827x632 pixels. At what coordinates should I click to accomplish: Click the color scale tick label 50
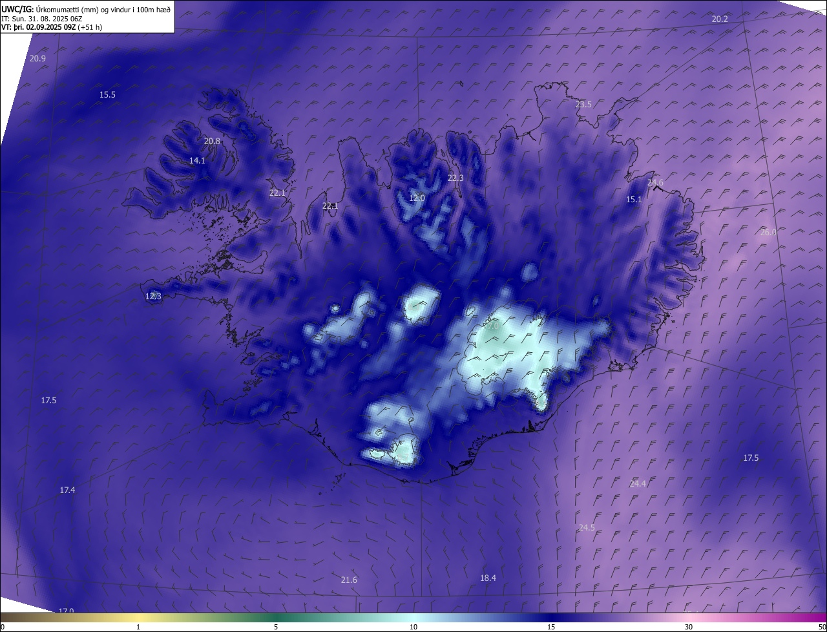(x=822, y=627)
